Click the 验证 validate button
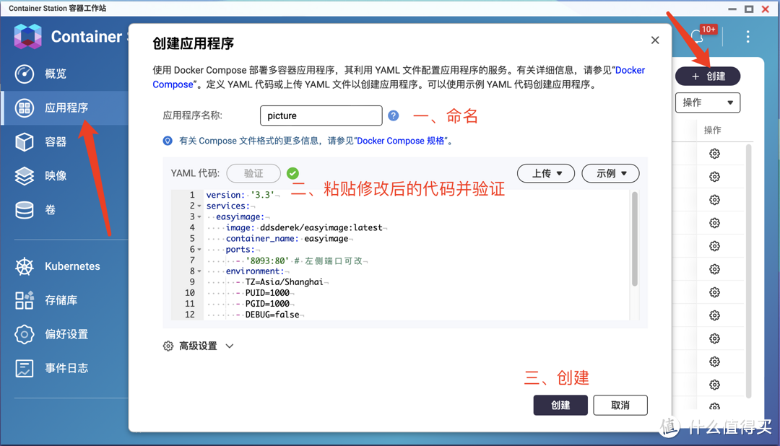The width and height of the screenshot is (780, 446). [253, 173]
